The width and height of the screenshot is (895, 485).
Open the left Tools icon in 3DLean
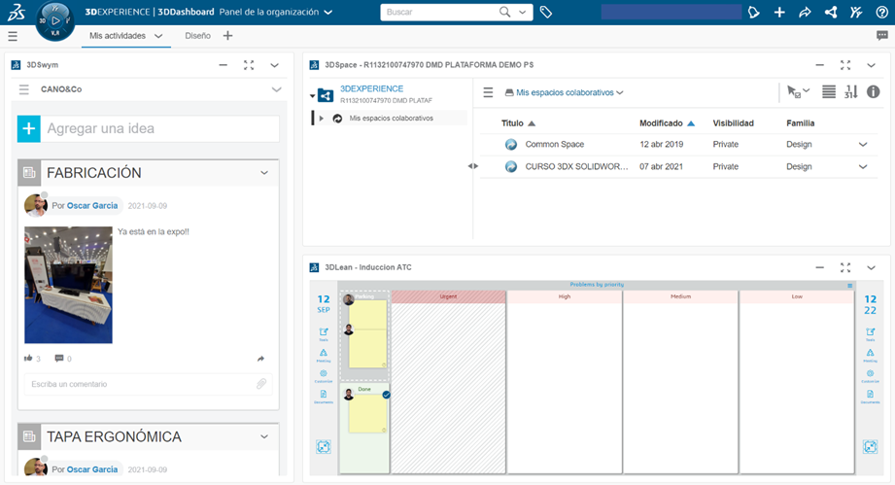point(324,333)
